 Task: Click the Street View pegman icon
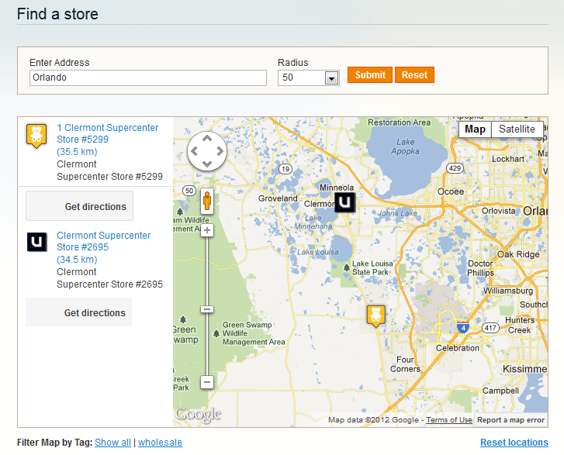(x=207, y=201)
